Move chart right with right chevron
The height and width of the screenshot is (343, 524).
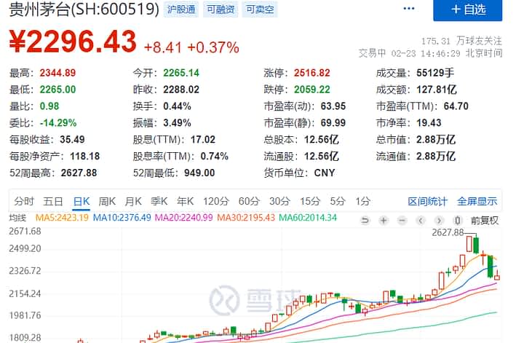[x=439, y=221]
